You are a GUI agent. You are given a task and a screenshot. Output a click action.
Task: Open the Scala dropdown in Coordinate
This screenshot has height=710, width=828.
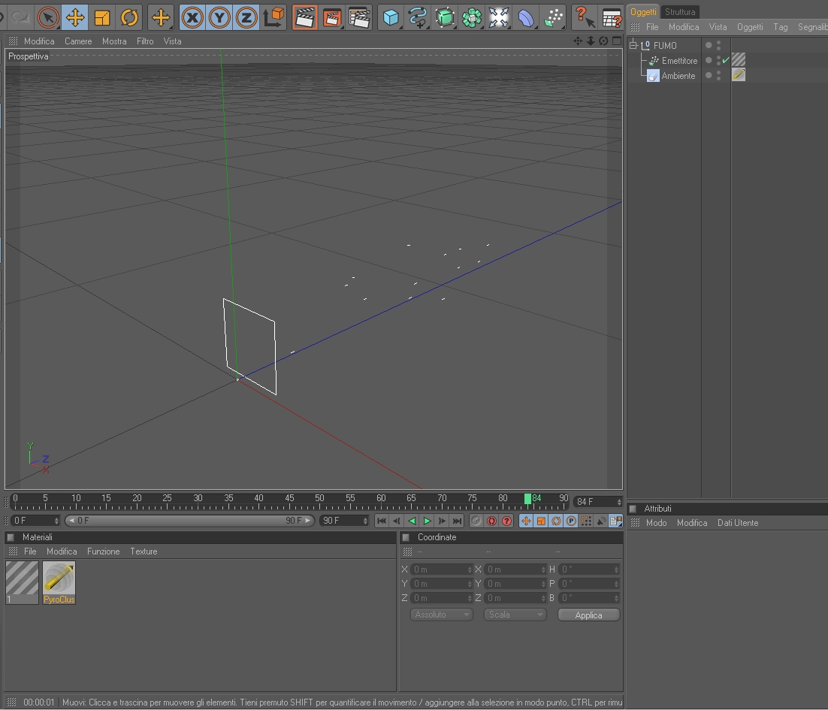(x=515, y=615)
